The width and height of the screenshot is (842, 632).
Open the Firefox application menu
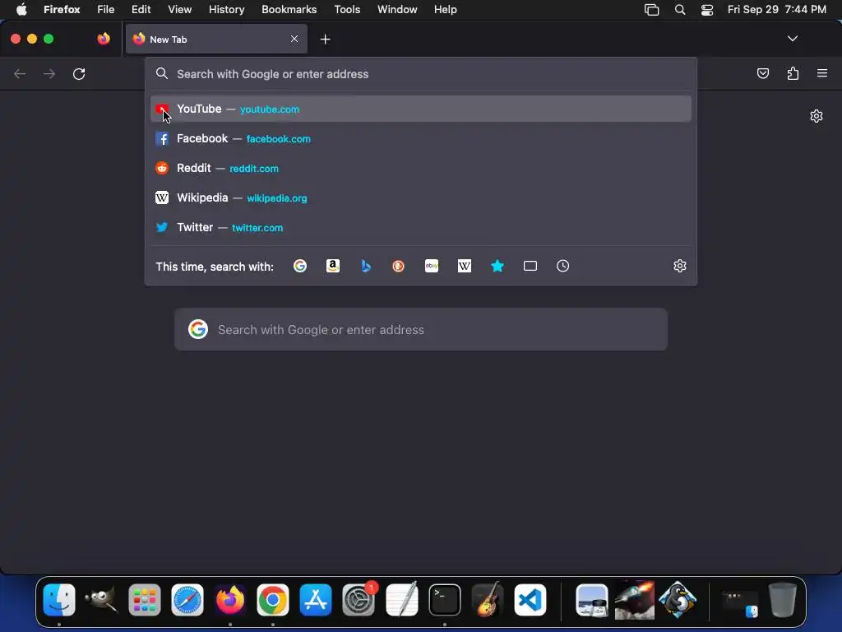coord(62,10)
